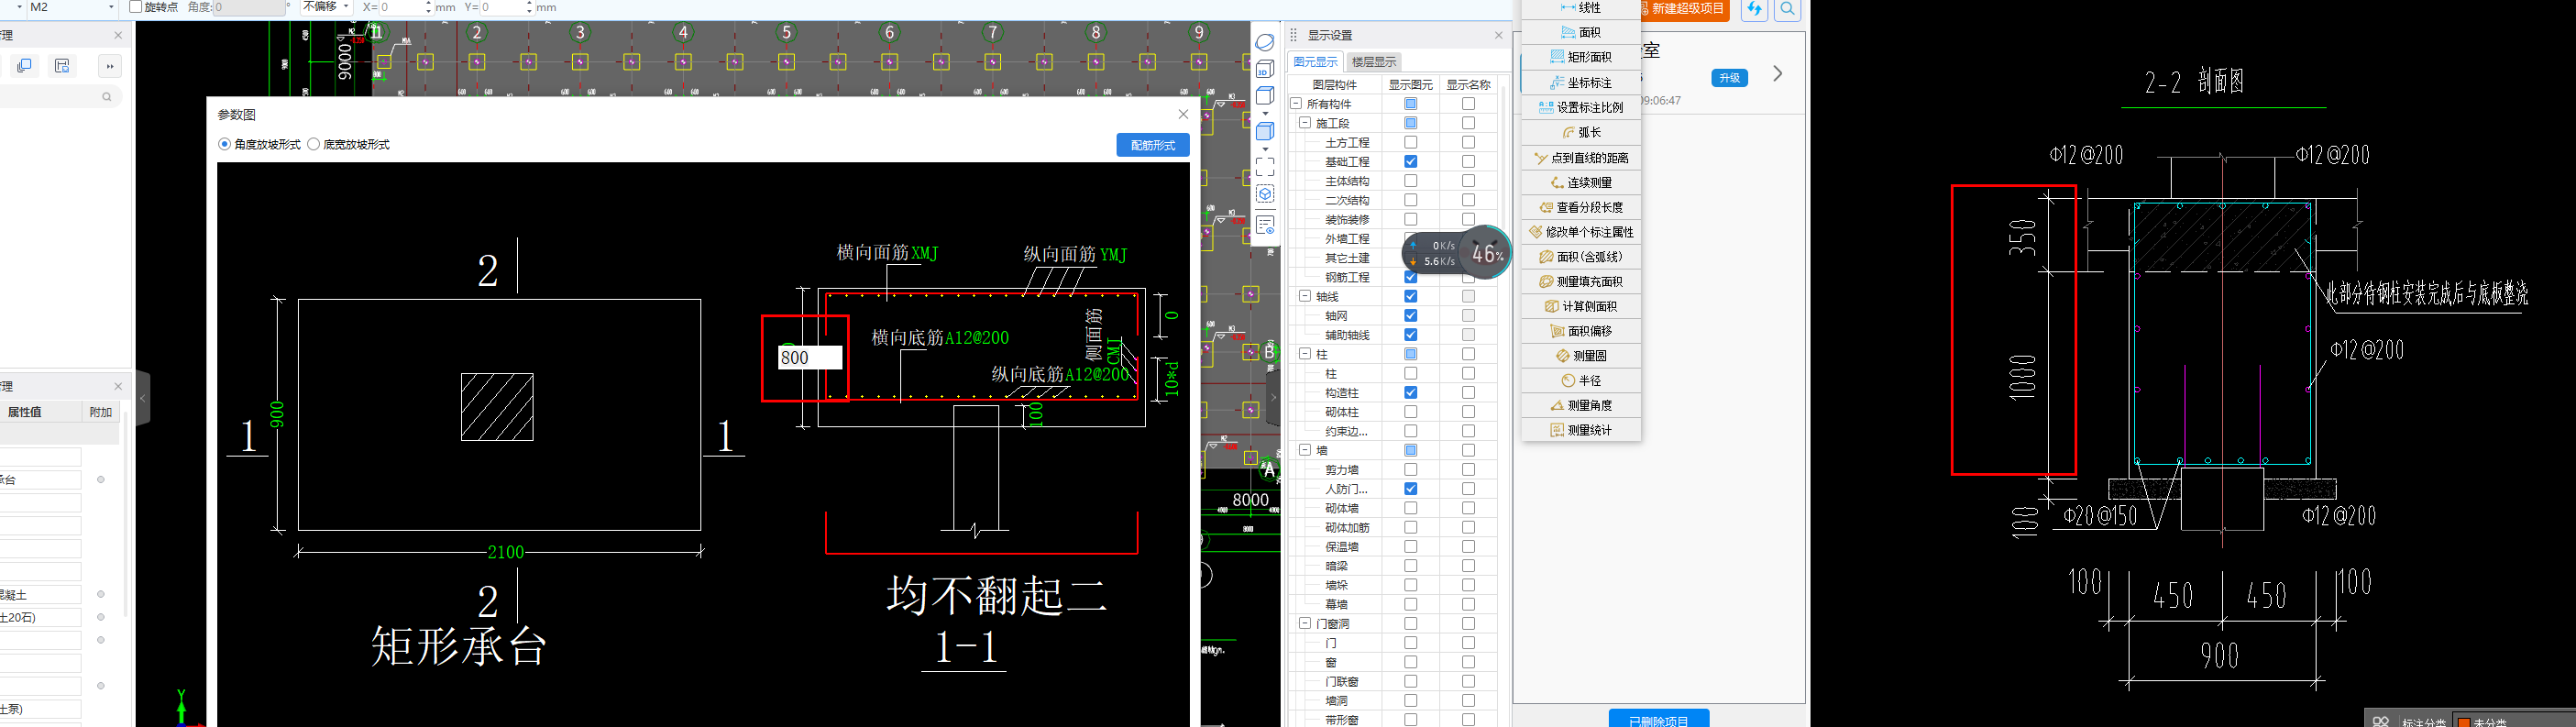The image size is (2576, 727).
Task: Click the search magnifier in left panel
Action: pos(107,97)
